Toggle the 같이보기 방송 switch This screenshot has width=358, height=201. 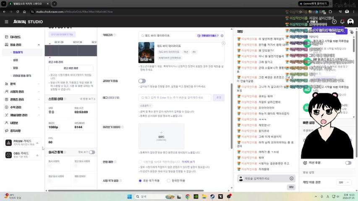click(x=142, y=81)
